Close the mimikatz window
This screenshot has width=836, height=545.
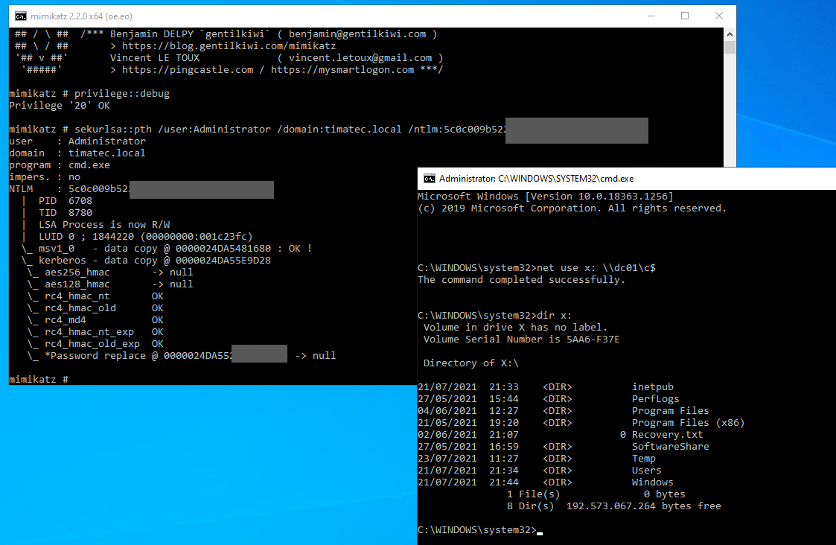[718, 16]
